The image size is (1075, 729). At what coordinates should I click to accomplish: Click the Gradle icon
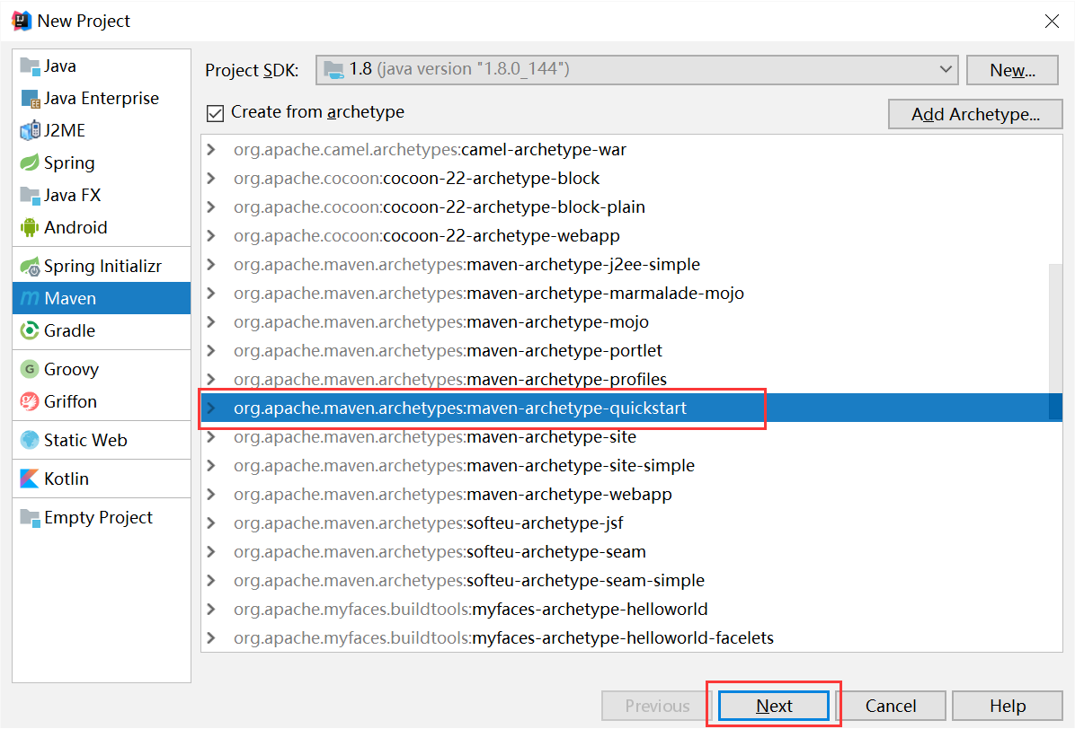(x=31, y=330)
